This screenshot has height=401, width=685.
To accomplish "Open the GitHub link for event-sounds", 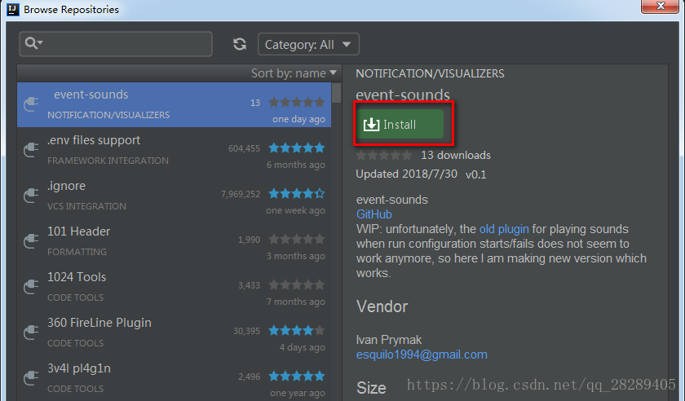I will coord(374,214).
